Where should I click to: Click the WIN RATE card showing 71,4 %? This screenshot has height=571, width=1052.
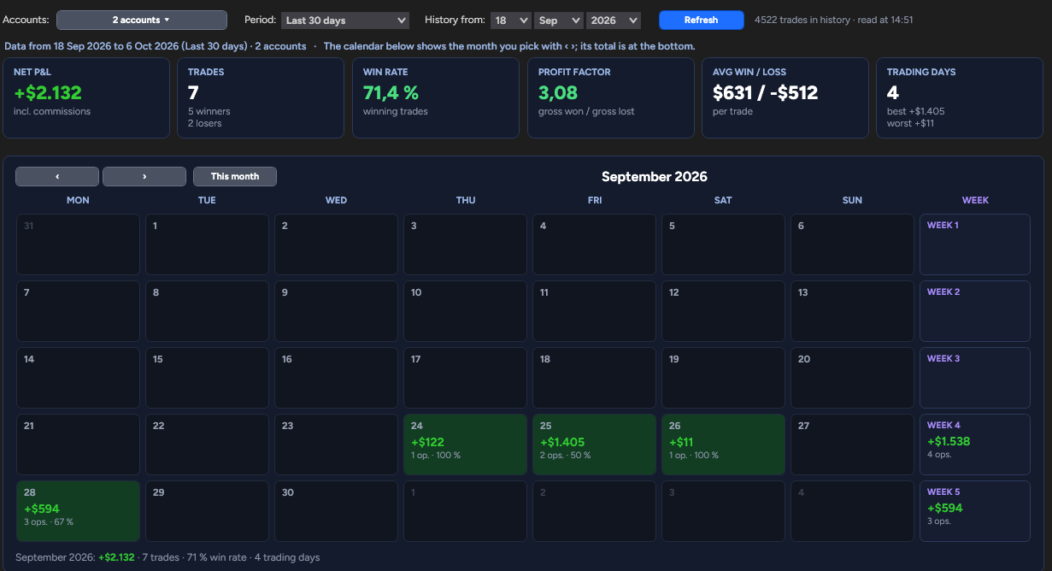point(436,98)
